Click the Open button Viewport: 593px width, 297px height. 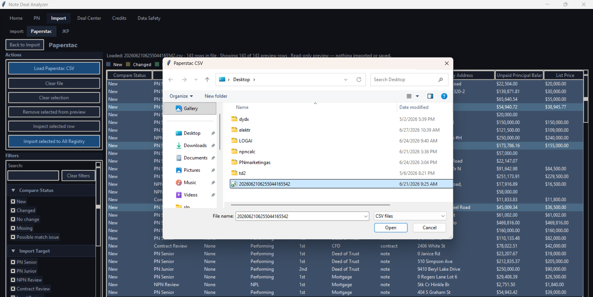(x=391, y=228)
